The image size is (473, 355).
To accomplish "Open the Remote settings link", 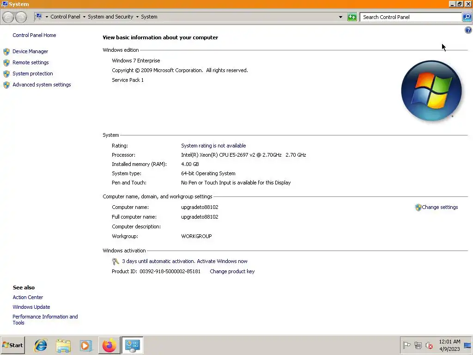I will click(30, 62).
